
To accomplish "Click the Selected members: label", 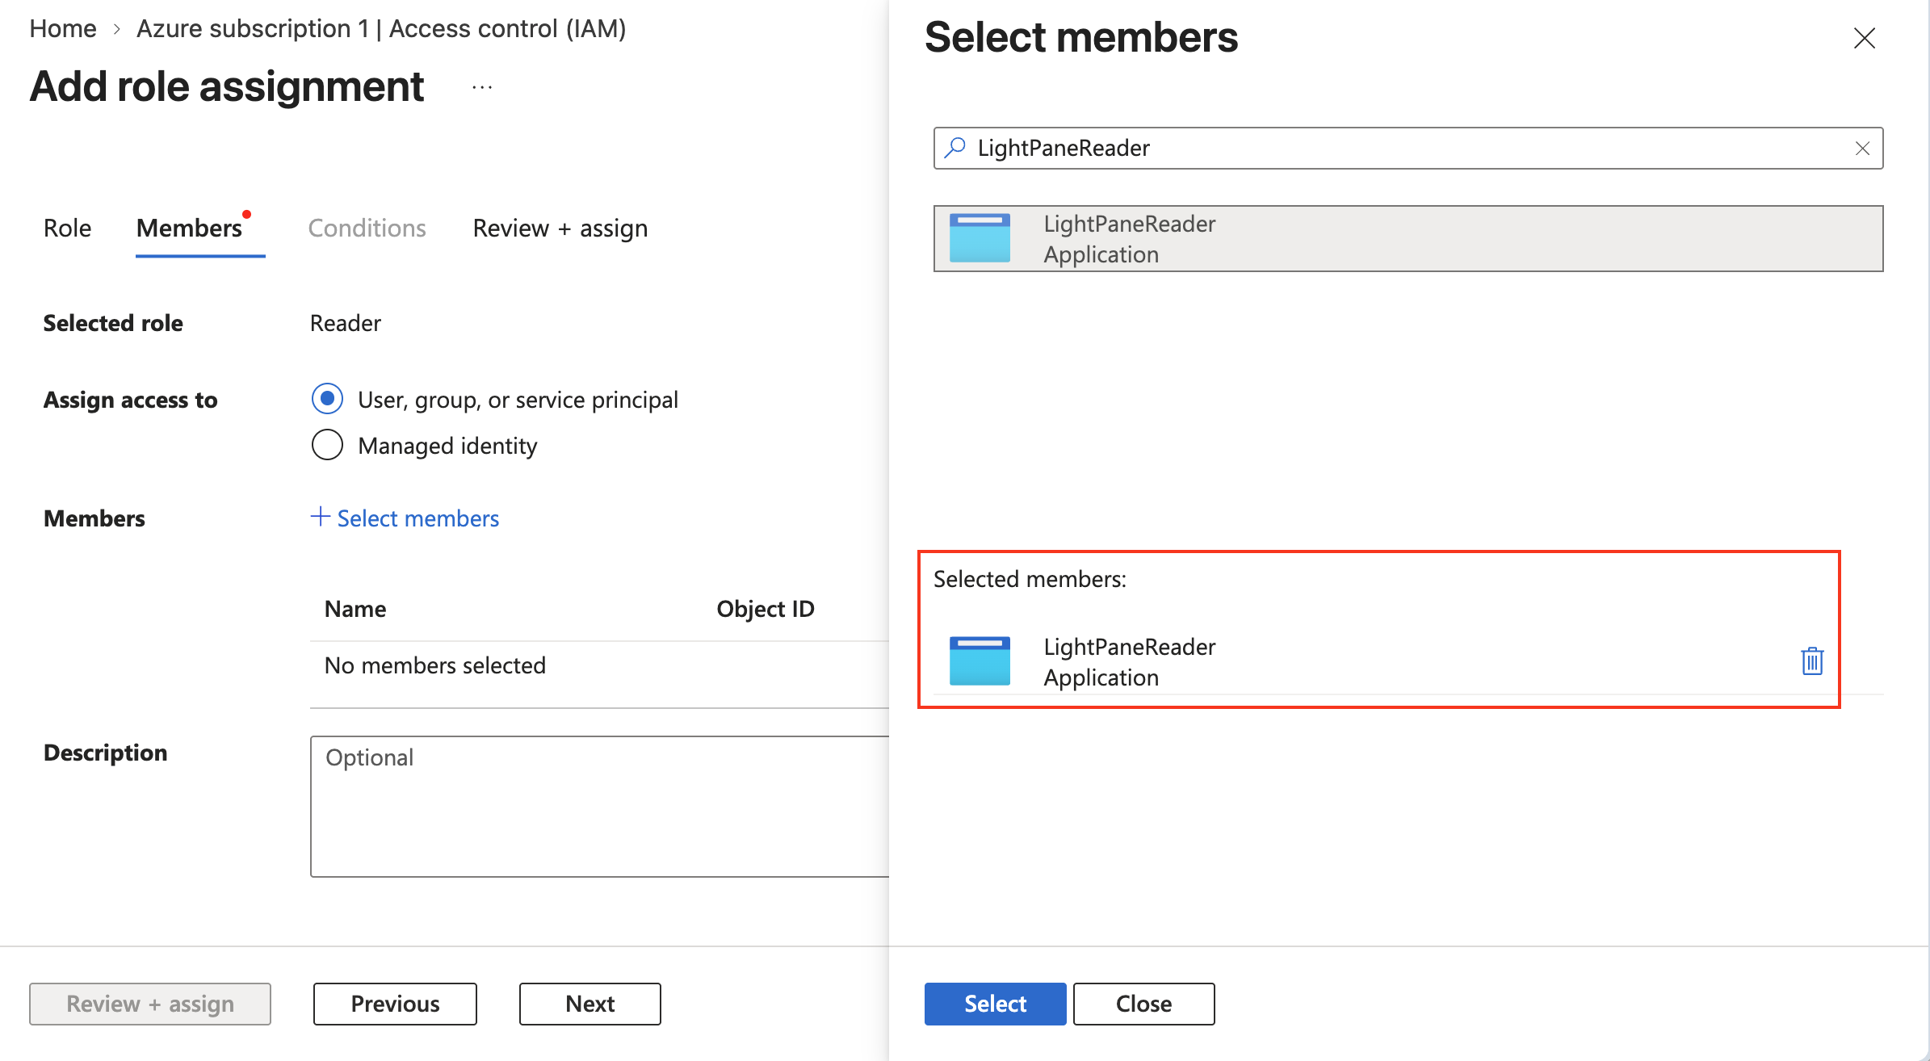I will point(1030,579).
